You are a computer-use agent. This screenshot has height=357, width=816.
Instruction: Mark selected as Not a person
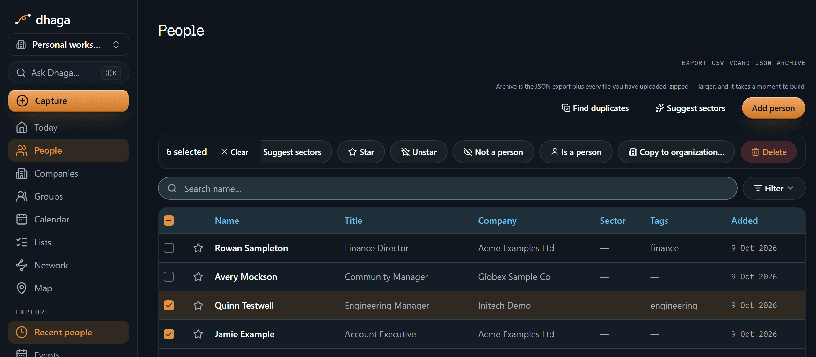pos(493,152)
